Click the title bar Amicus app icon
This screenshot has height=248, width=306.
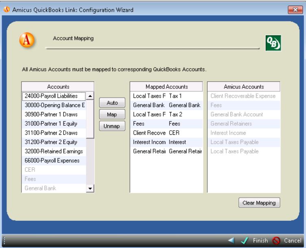point(7,9)
